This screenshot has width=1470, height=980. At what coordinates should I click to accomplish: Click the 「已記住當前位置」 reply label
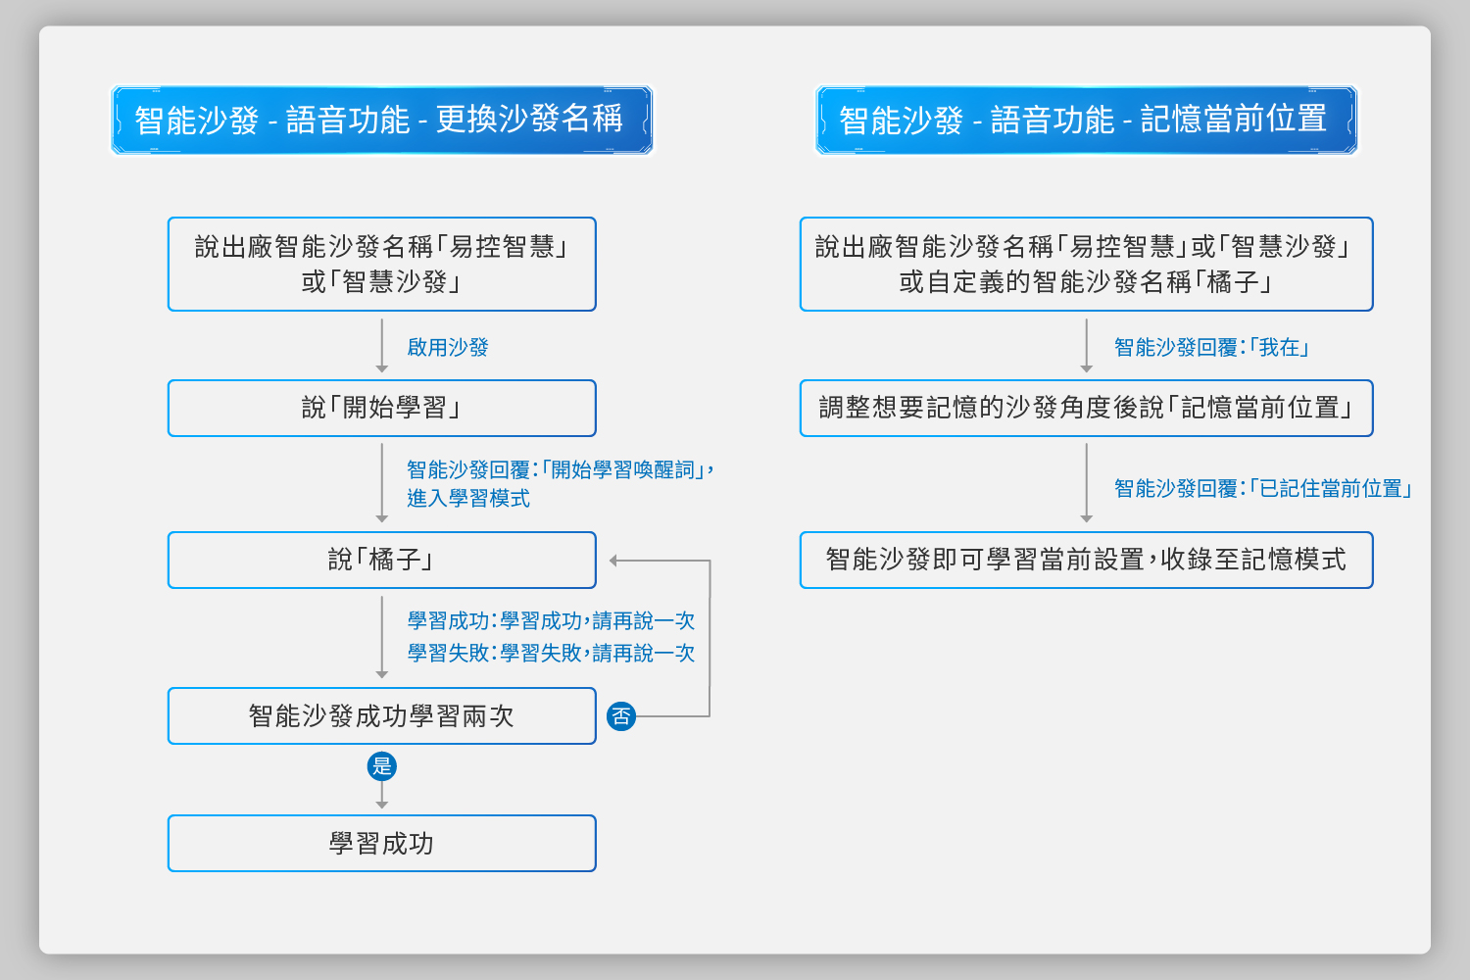[1263, 488]
